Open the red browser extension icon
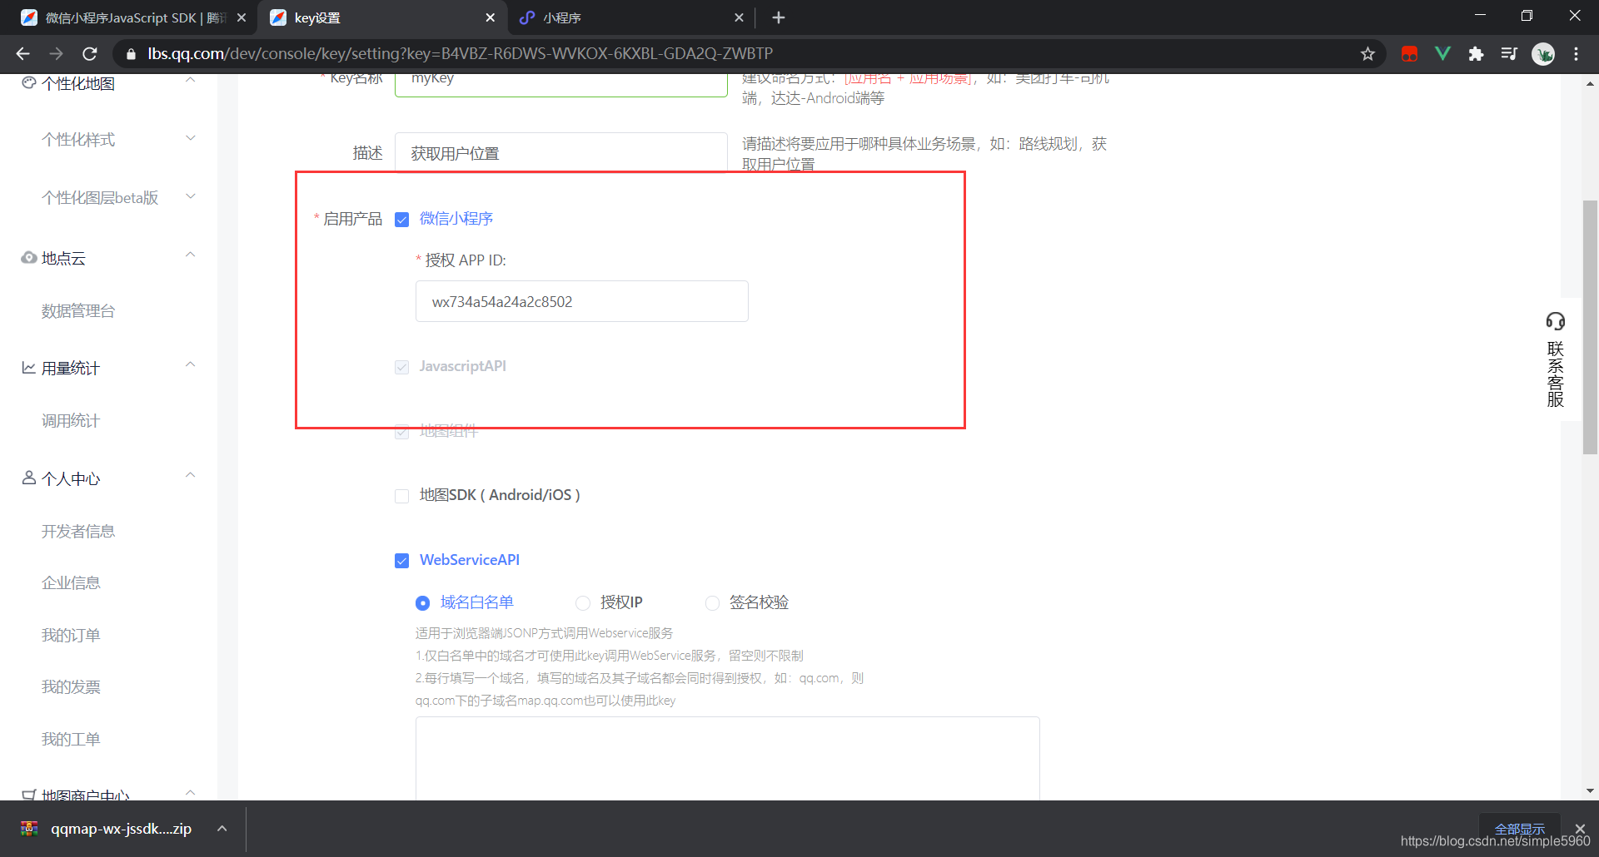The height and width of the screenshot is (857, 1599). (x=1409, y=53)
